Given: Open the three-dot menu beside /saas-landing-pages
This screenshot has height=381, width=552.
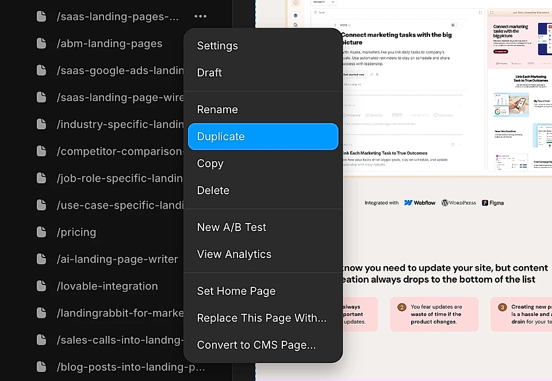Looking at the screenshot, I should pos(200,16).
